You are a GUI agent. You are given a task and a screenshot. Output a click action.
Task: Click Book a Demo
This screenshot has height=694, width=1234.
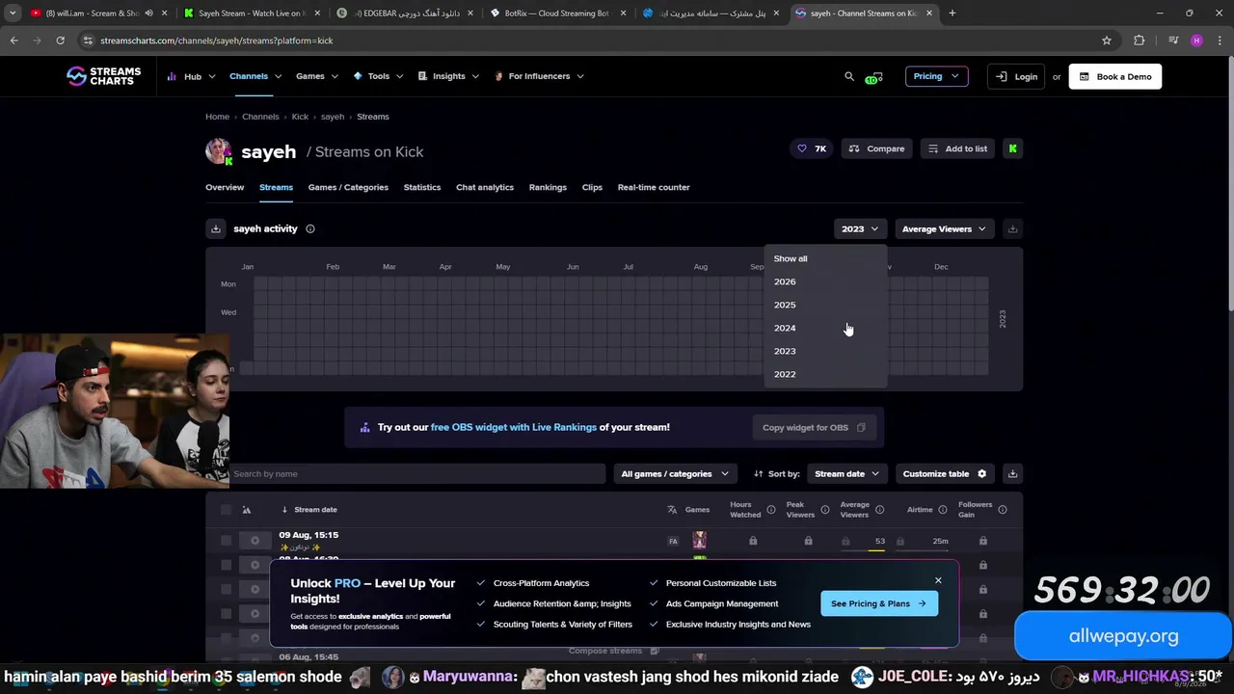pyautogui.click(x=1114, y=76)
